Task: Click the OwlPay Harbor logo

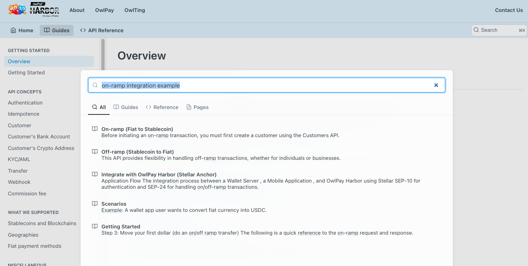Action: point(34,9)
